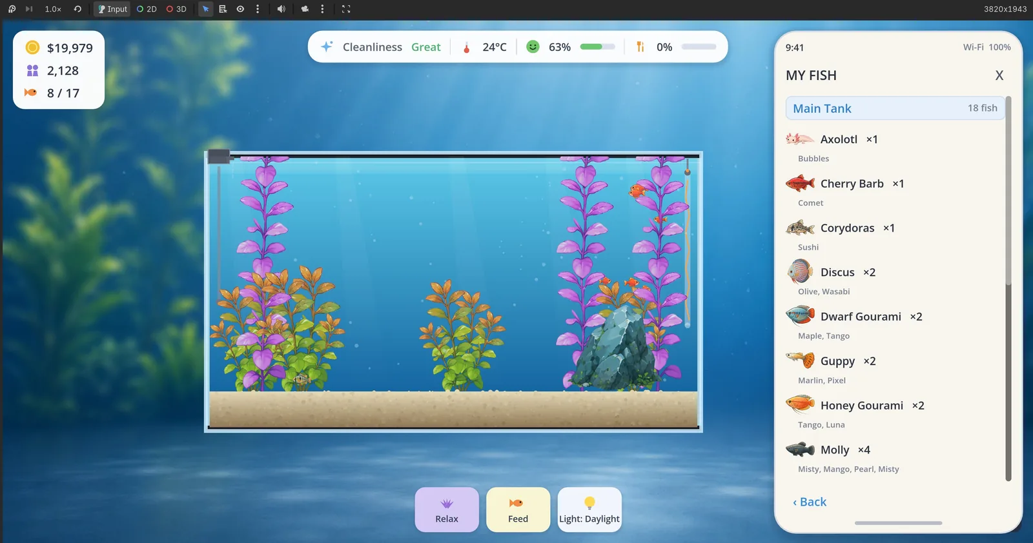Click the 'Misty, Mango, Pearl, Misty' names text
Viewport: 1033px width, 543px height.
coord(848,469)
